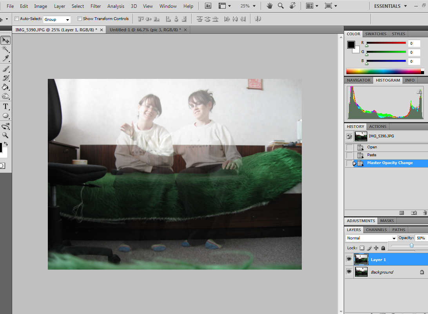This screenshot has height=314, width=428.
Task: Select the Magic Wand tool
Action: click(5, 49)
